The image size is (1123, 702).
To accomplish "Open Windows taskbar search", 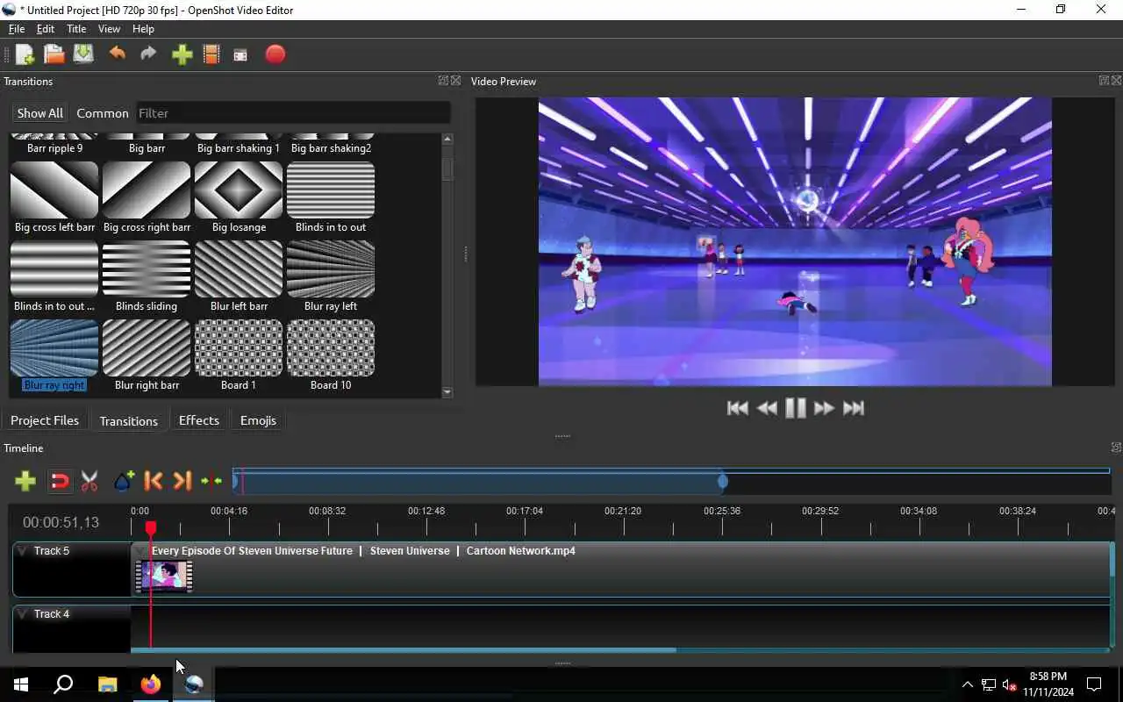I will pos(63,684).
